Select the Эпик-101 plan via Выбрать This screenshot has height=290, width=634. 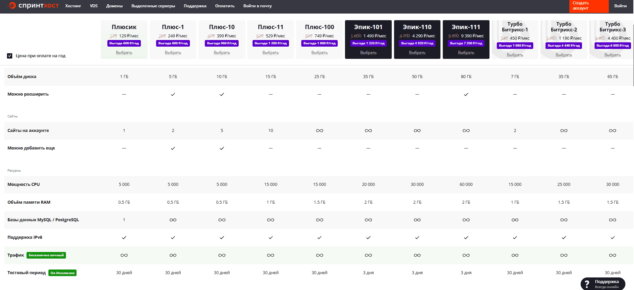pyautogui.click(x=368, y=53)
